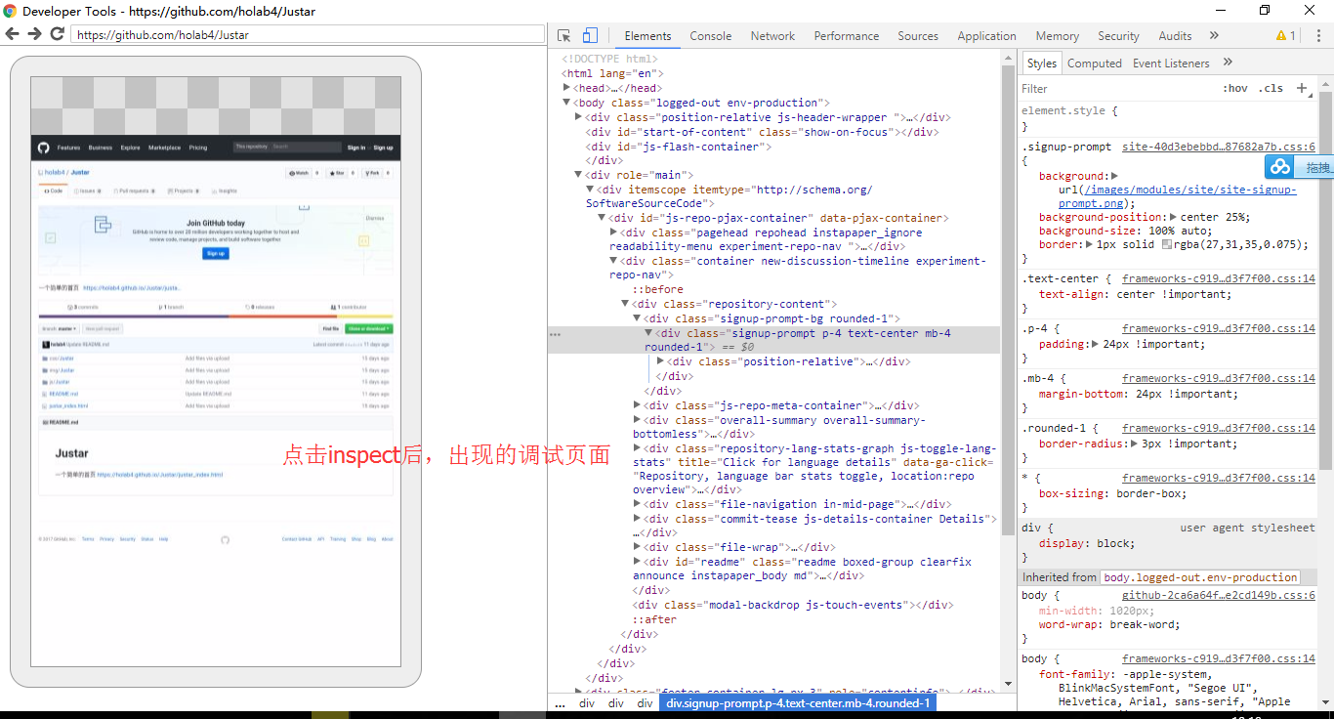The height and width of the screenshot is (719, 1334).
Task: Expand the pagehead repohead div node
Action: pos(614,233)
